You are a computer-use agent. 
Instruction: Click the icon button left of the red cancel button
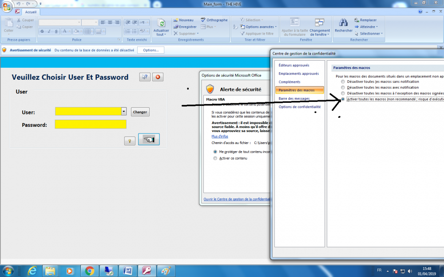[x=145, y=77]
